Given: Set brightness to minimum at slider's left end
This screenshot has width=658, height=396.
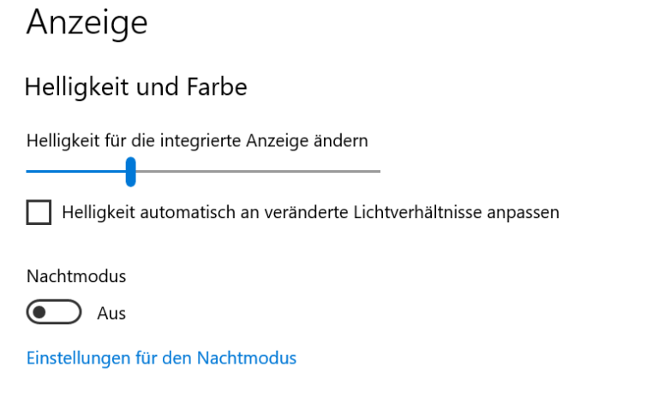Looking at the screenshot, I should 28,171.
